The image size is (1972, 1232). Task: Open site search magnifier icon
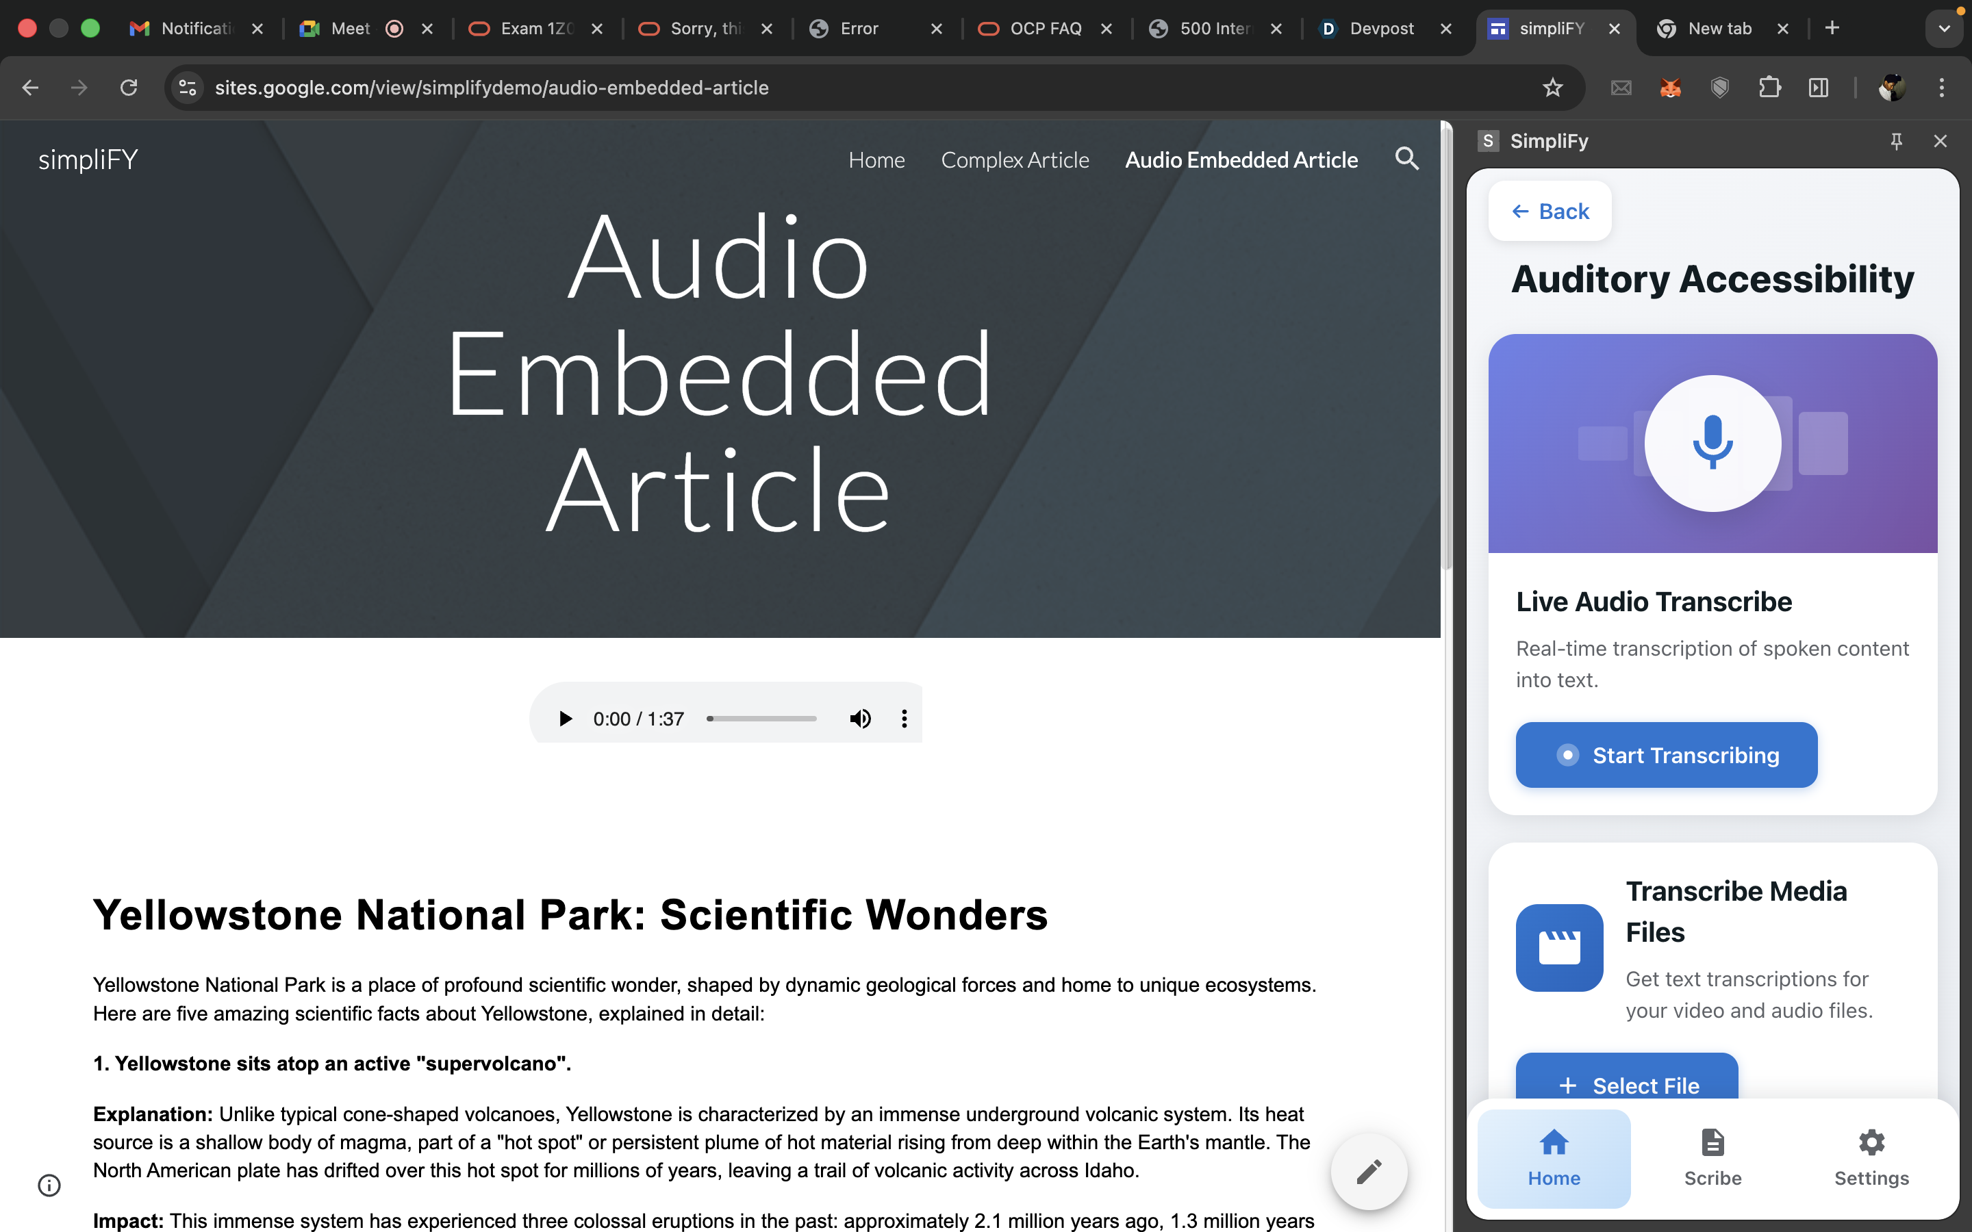pyautogui.click(x=1406, y=159)
